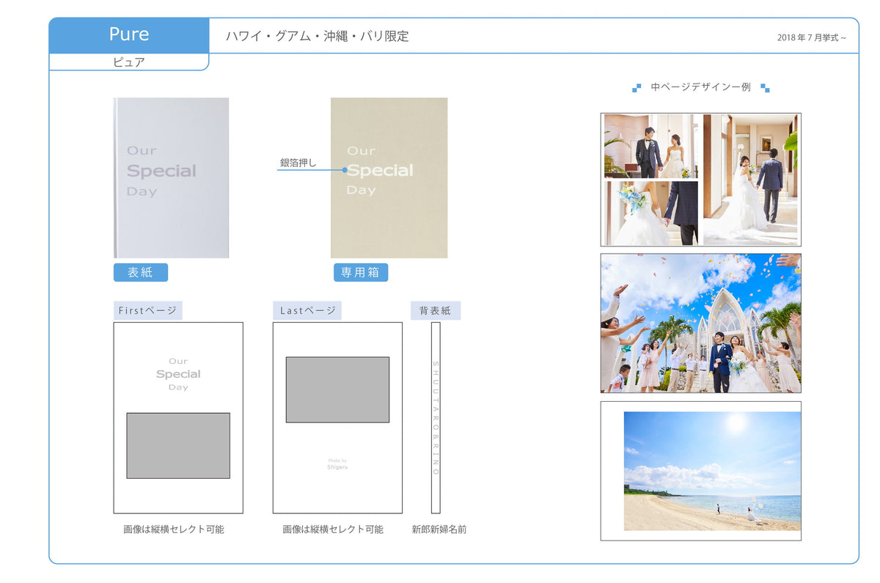Select the Lastページ label
This screenshot has width=880, height=583.
(x=307, y=310)
